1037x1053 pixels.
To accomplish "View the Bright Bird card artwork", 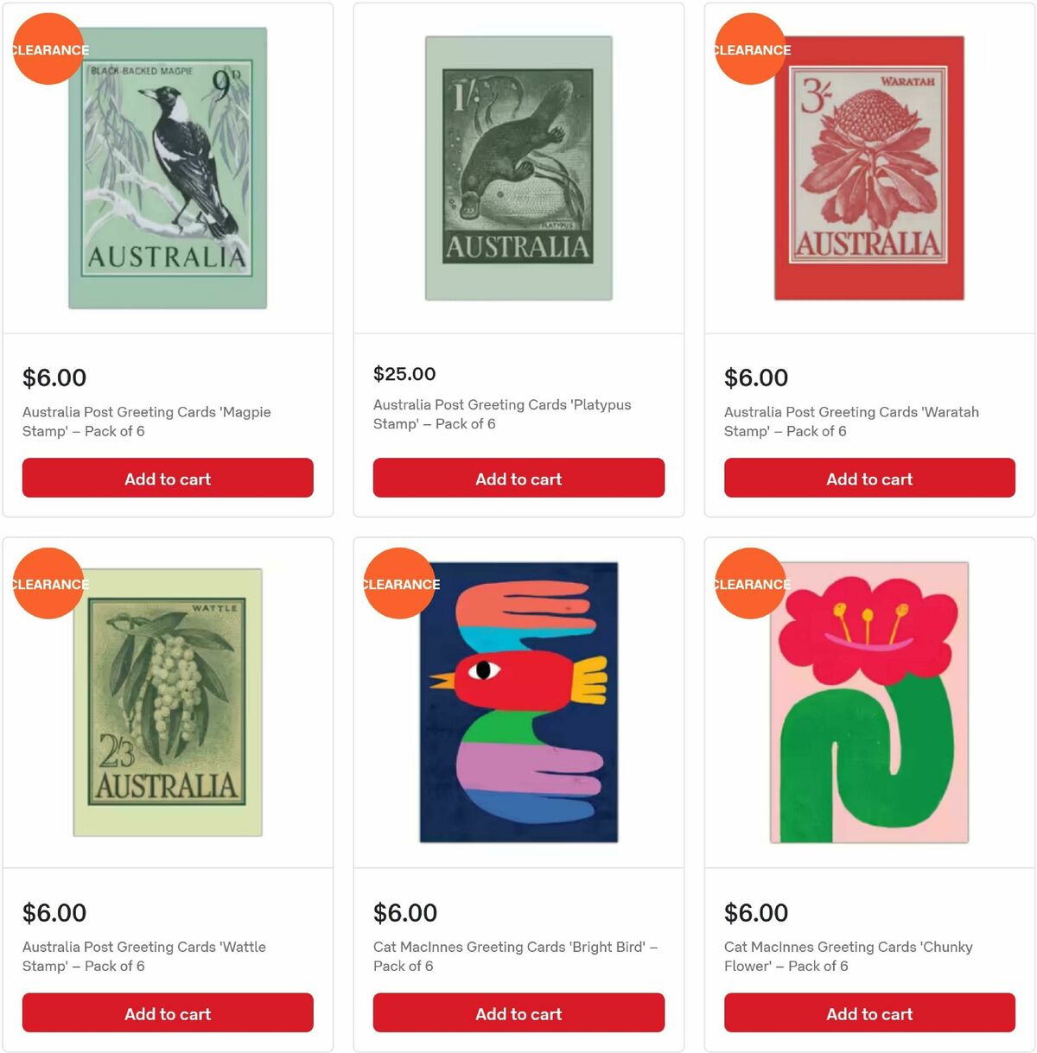I will 518,700.
